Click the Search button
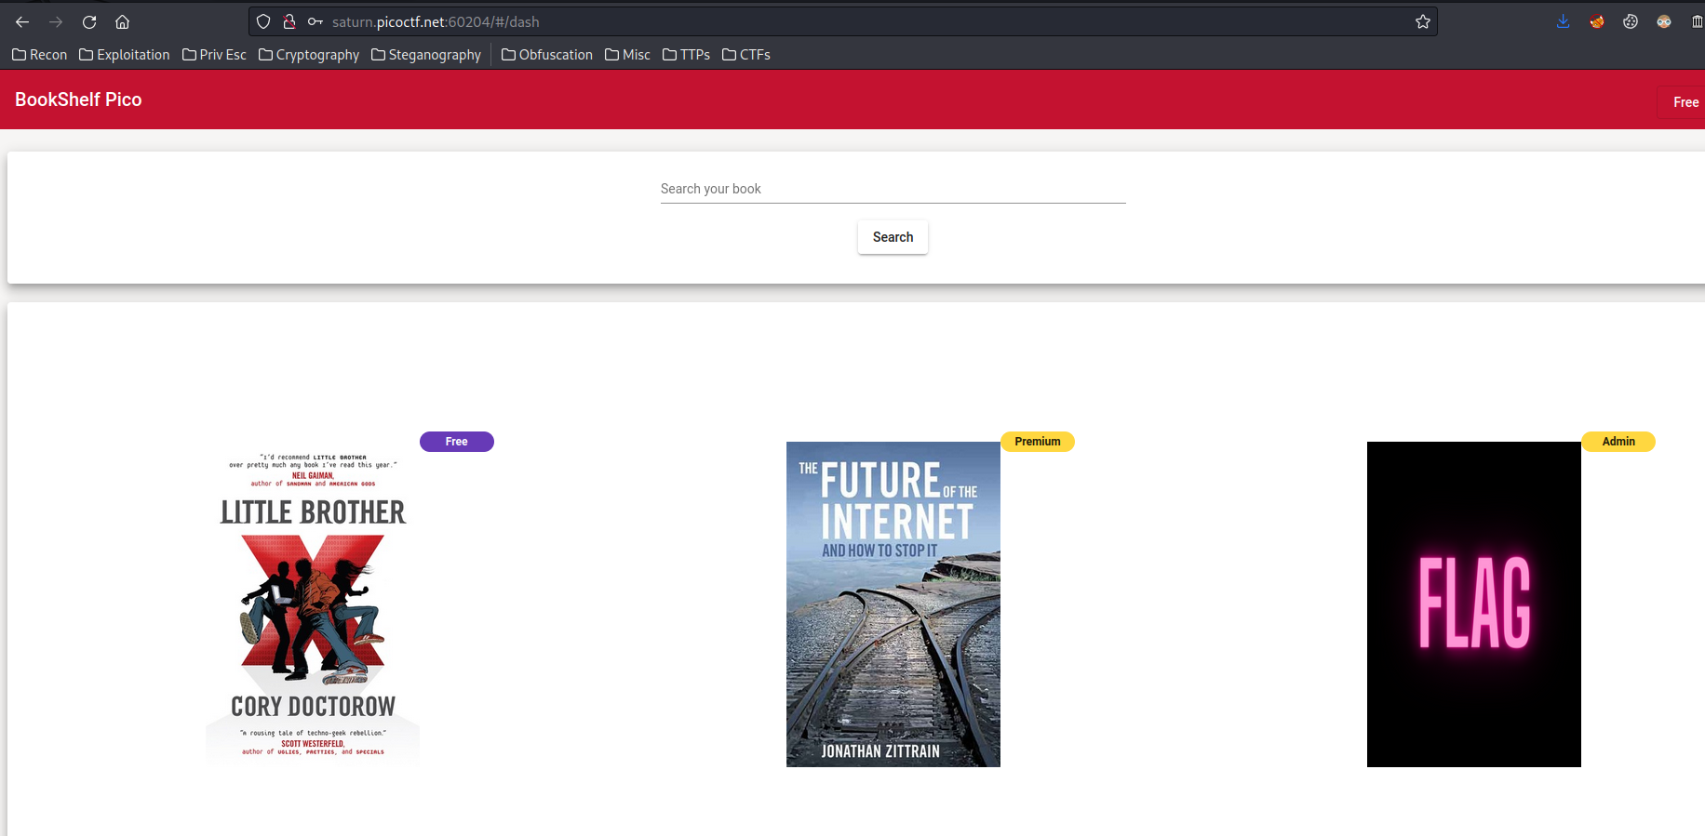The image size is (1705, 836). pyautogui.click(x=893, y=237)
